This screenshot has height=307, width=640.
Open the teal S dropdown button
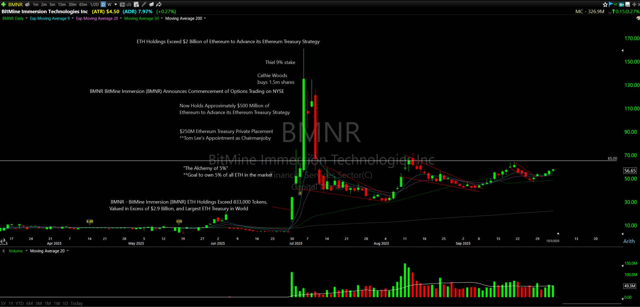(622, 4)
